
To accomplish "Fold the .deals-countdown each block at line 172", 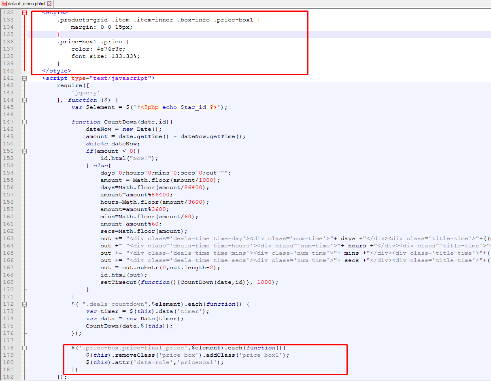I will tap(24, 304).
